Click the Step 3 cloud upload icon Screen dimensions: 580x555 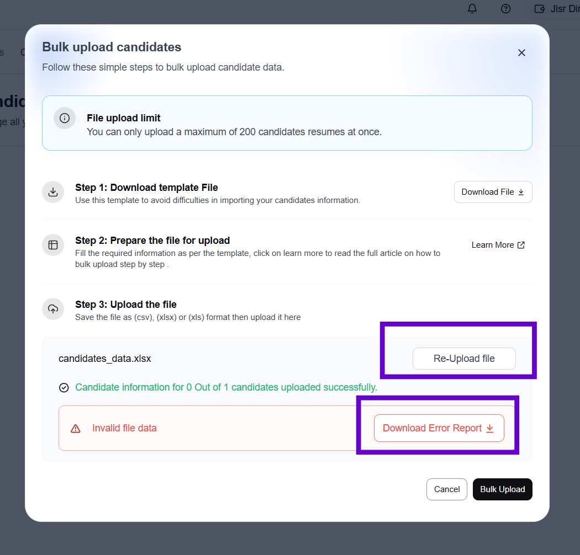click(53, 309)
